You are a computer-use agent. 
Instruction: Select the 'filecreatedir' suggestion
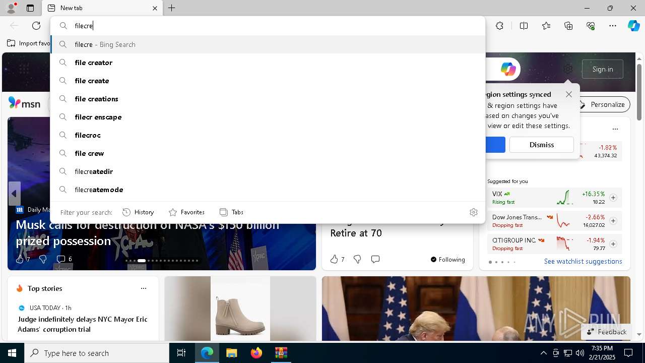tap(268, 171)
